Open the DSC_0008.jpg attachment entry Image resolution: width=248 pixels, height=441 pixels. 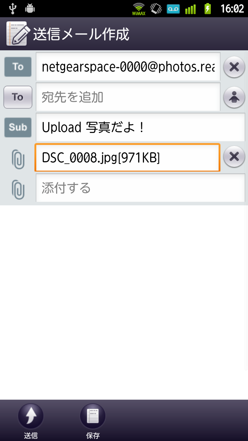click(127, 157)
